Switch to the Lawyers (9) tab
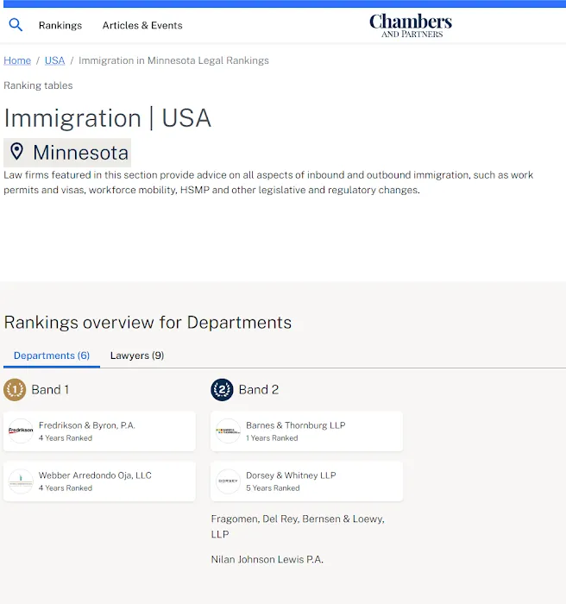566x604 pixels. pyautogui.click(x=137, y=355)
